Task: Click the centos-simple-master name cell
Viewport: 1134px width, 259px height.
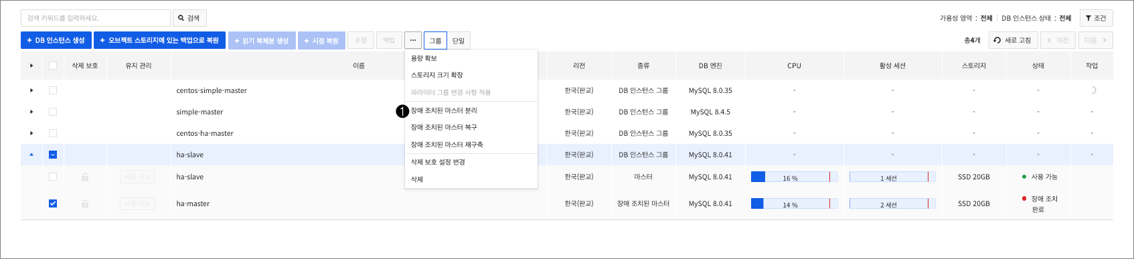Action: pyautogui.click(x=212, y=90)
